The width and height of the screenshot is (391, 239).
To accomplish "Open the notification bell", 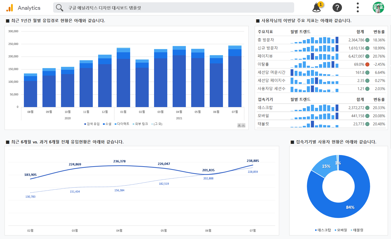I will point(317,8).
